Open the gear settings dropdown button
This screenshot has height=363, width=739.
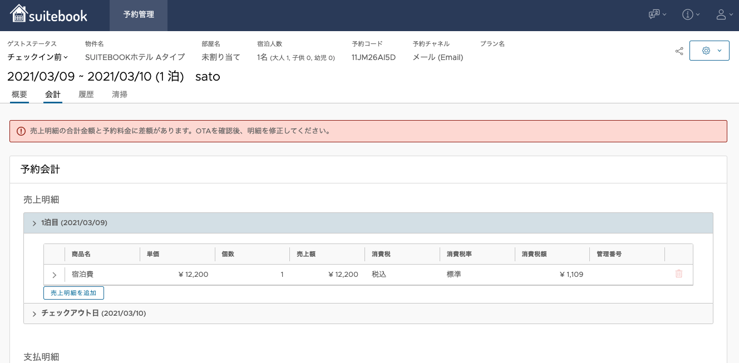click(710, 51)
